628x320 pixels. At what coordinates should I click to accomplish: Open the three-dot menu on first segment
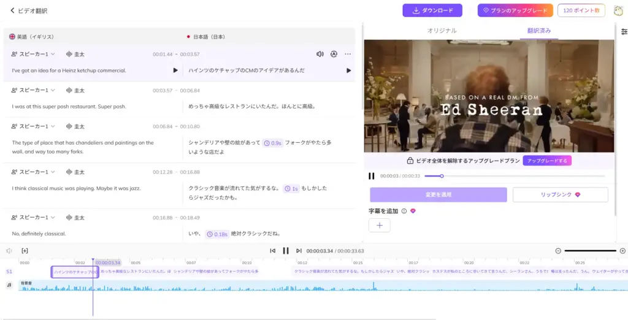[x=348, y=54]
